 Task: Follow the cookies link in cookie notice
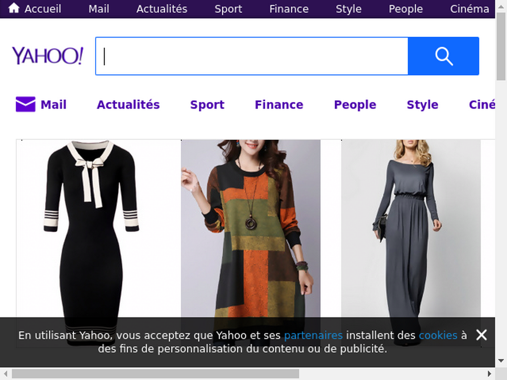[438, 335]
